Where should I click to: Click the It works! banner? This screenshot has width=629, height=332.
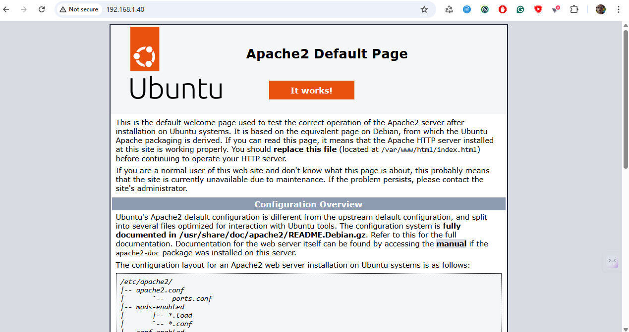point(311,90)
